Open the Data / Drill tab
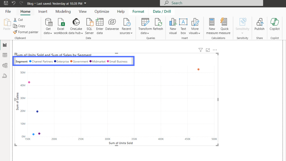Screen dimensions: 286x161 [x=162, y=11]
